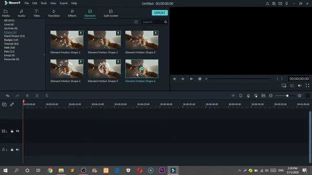Click the timeline zoom slider handle
This screenshot has height=175, width=312.
click(287, 96)
